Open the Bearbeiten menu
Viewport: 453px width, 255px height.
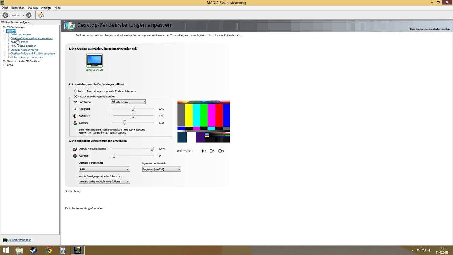(18, 8)
